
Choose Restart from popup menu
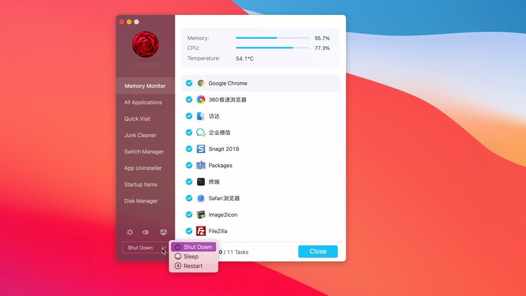tap(194, 266)
